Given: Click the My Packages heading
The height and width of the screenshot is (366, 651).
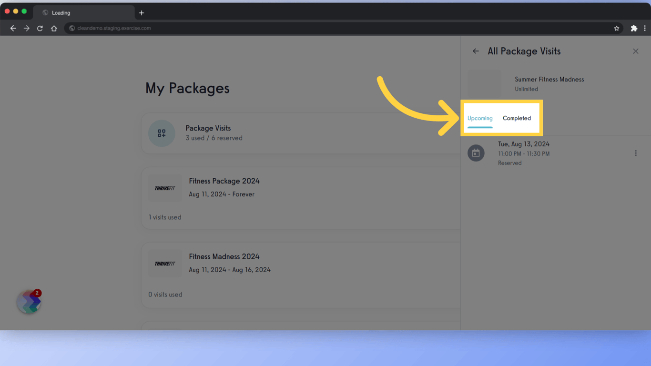Looking at the screenshot, I should pyautogui.click(x=187, y=89).
